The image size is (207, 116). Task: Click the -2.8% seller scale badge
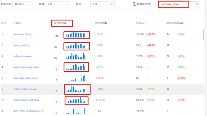pos(181,34)
